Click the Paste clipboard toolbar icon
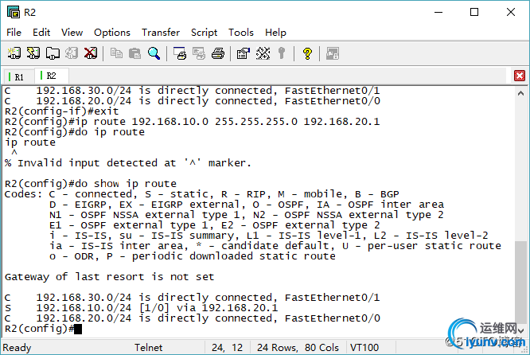The height and width of the screenshot is (355, 530). point(135,53)
